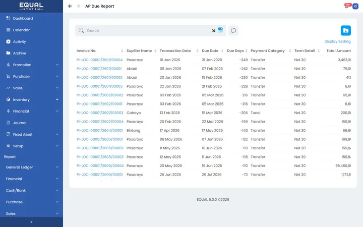The width and height of the screenshot is (363, 227).
Task: Open notifications bell with 99+ badge
Action: [x=347, y=6]
